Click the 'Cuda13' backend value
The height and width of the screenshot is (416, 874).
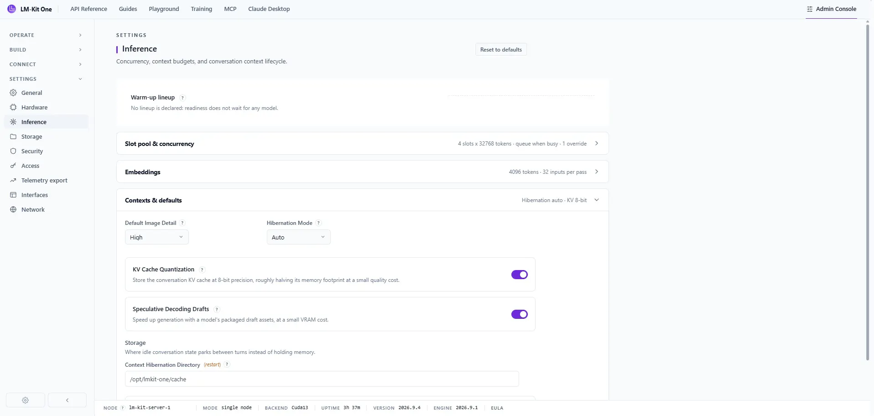tap(300, 408)
